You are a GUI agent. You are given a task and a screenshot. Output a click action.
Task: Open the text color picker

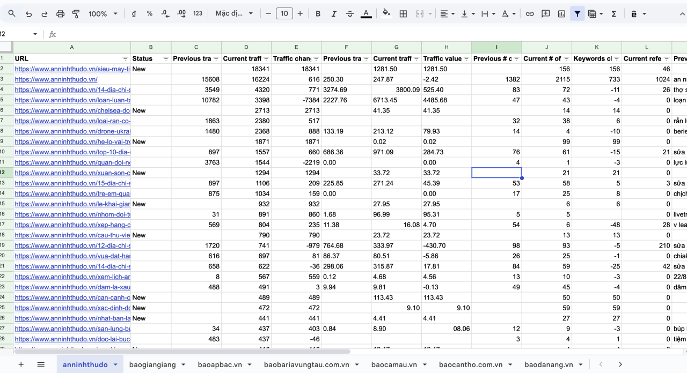366,13
